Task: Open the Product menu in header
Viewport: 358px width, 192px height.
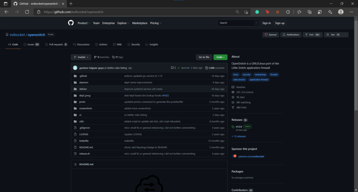Action: pos(84,23)
